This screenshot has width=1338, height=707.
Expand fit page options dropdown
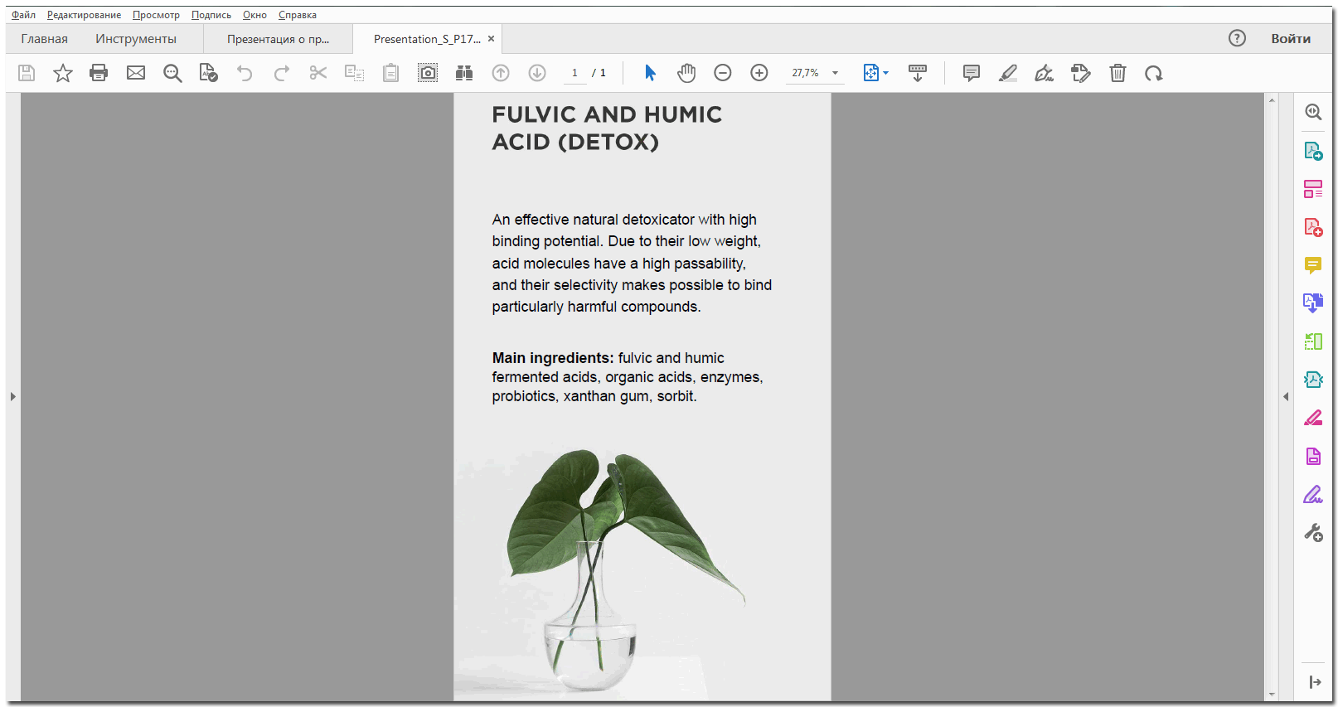[x=885, y=73]
